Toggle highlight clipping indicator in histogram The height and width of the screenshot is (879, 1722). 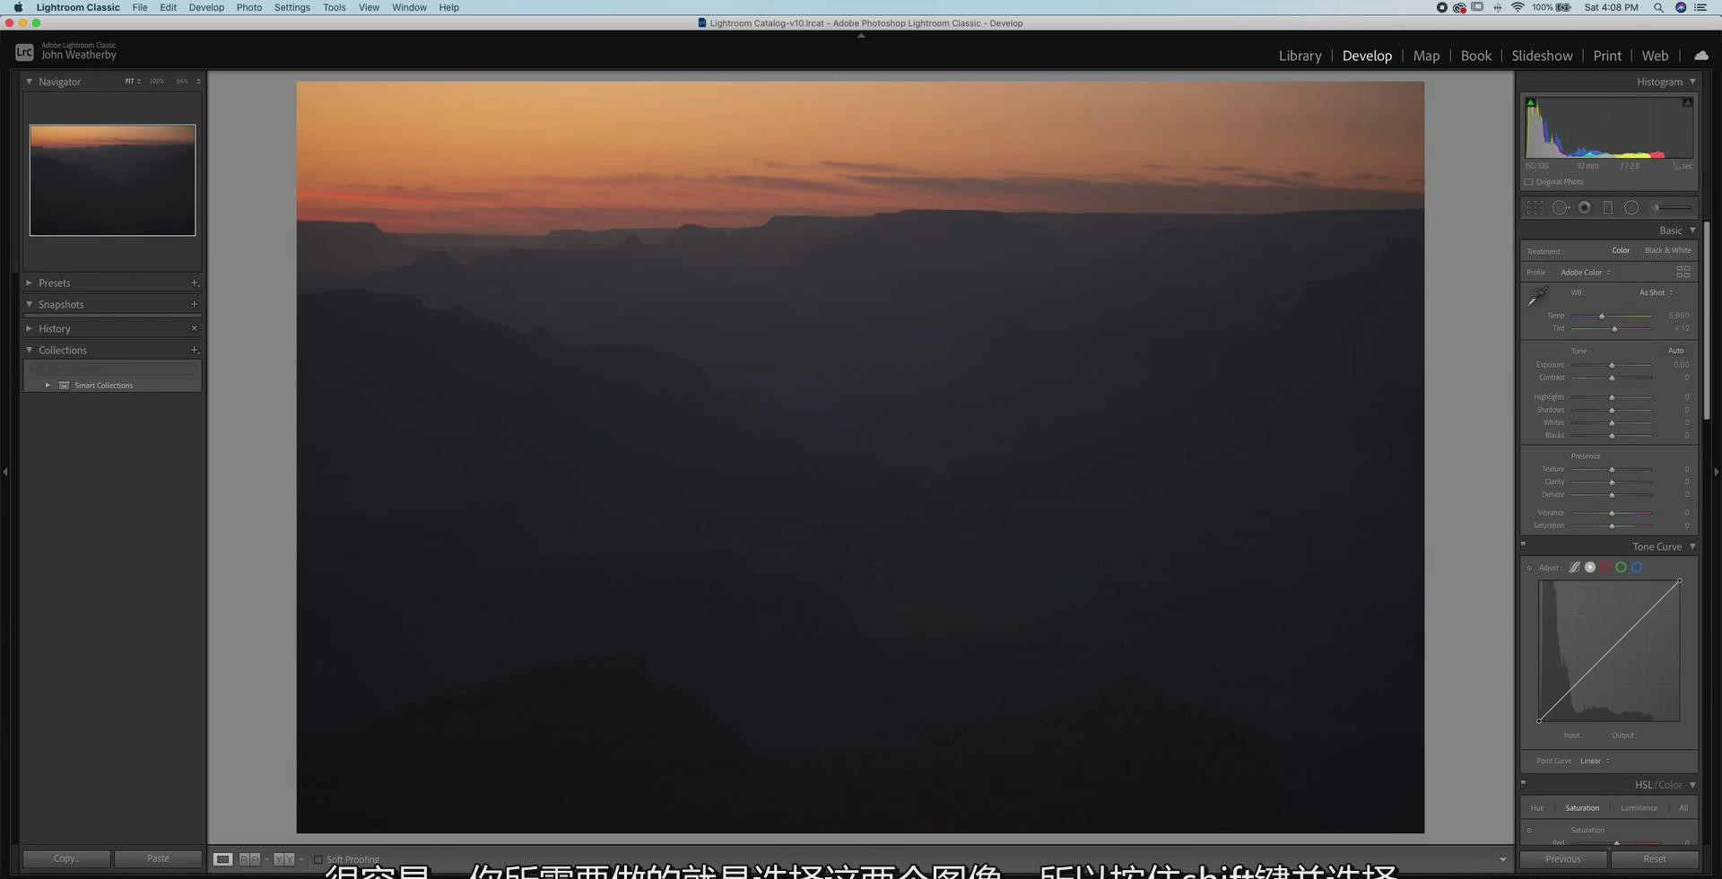pyautogui.click(x=1687, y=102)
